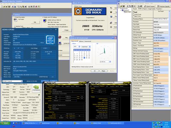Click time stepper below the clock
The height and width of the screenshot is (128, 171).
pyautogui.click(x=110, y=62)
